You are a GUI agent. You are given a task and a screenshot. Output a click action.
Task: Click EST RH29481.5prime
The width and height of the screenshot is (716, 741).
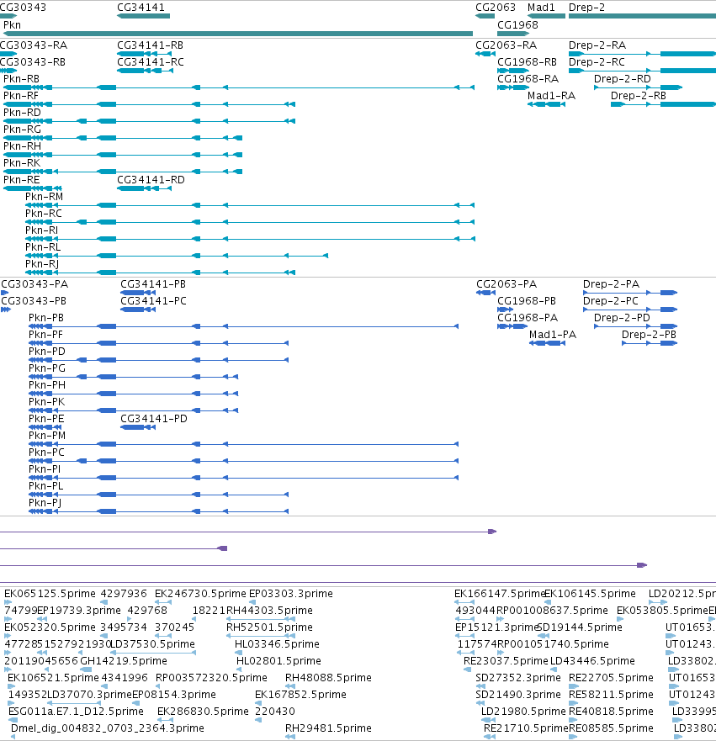328,728
